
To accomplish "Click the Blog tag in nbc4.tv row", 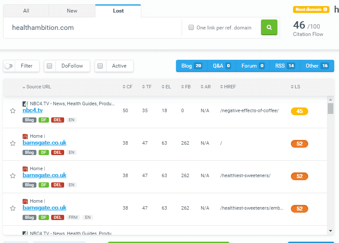I will [29, 120].
